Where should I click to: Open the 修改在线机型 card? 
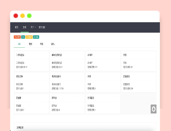click(67, 61)
